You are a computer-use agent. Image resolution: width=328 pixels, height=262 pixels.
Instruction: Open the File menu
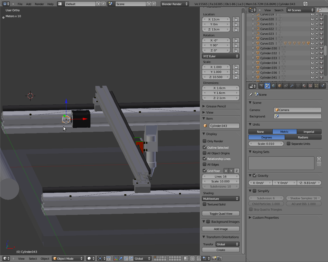20,4
